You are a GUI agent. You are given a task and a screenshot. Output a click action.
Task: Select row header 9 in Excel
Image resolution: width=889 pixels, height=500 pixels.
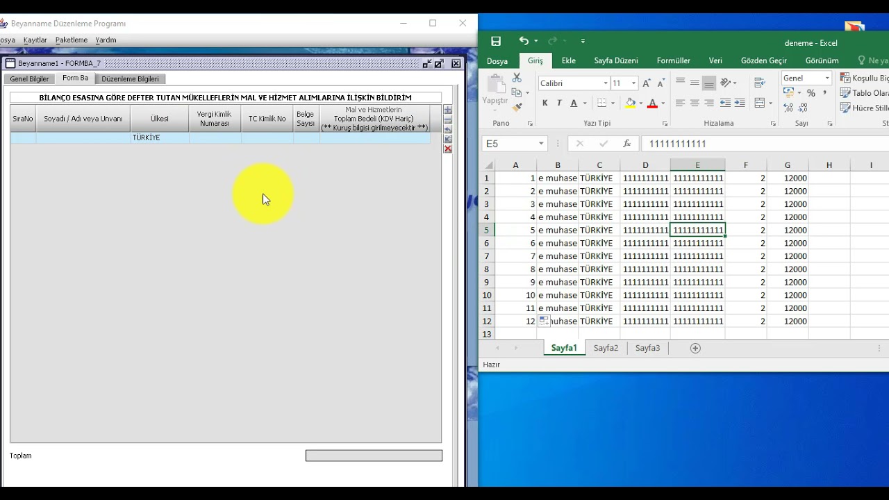pyautogui.click(x=487, y=282)
